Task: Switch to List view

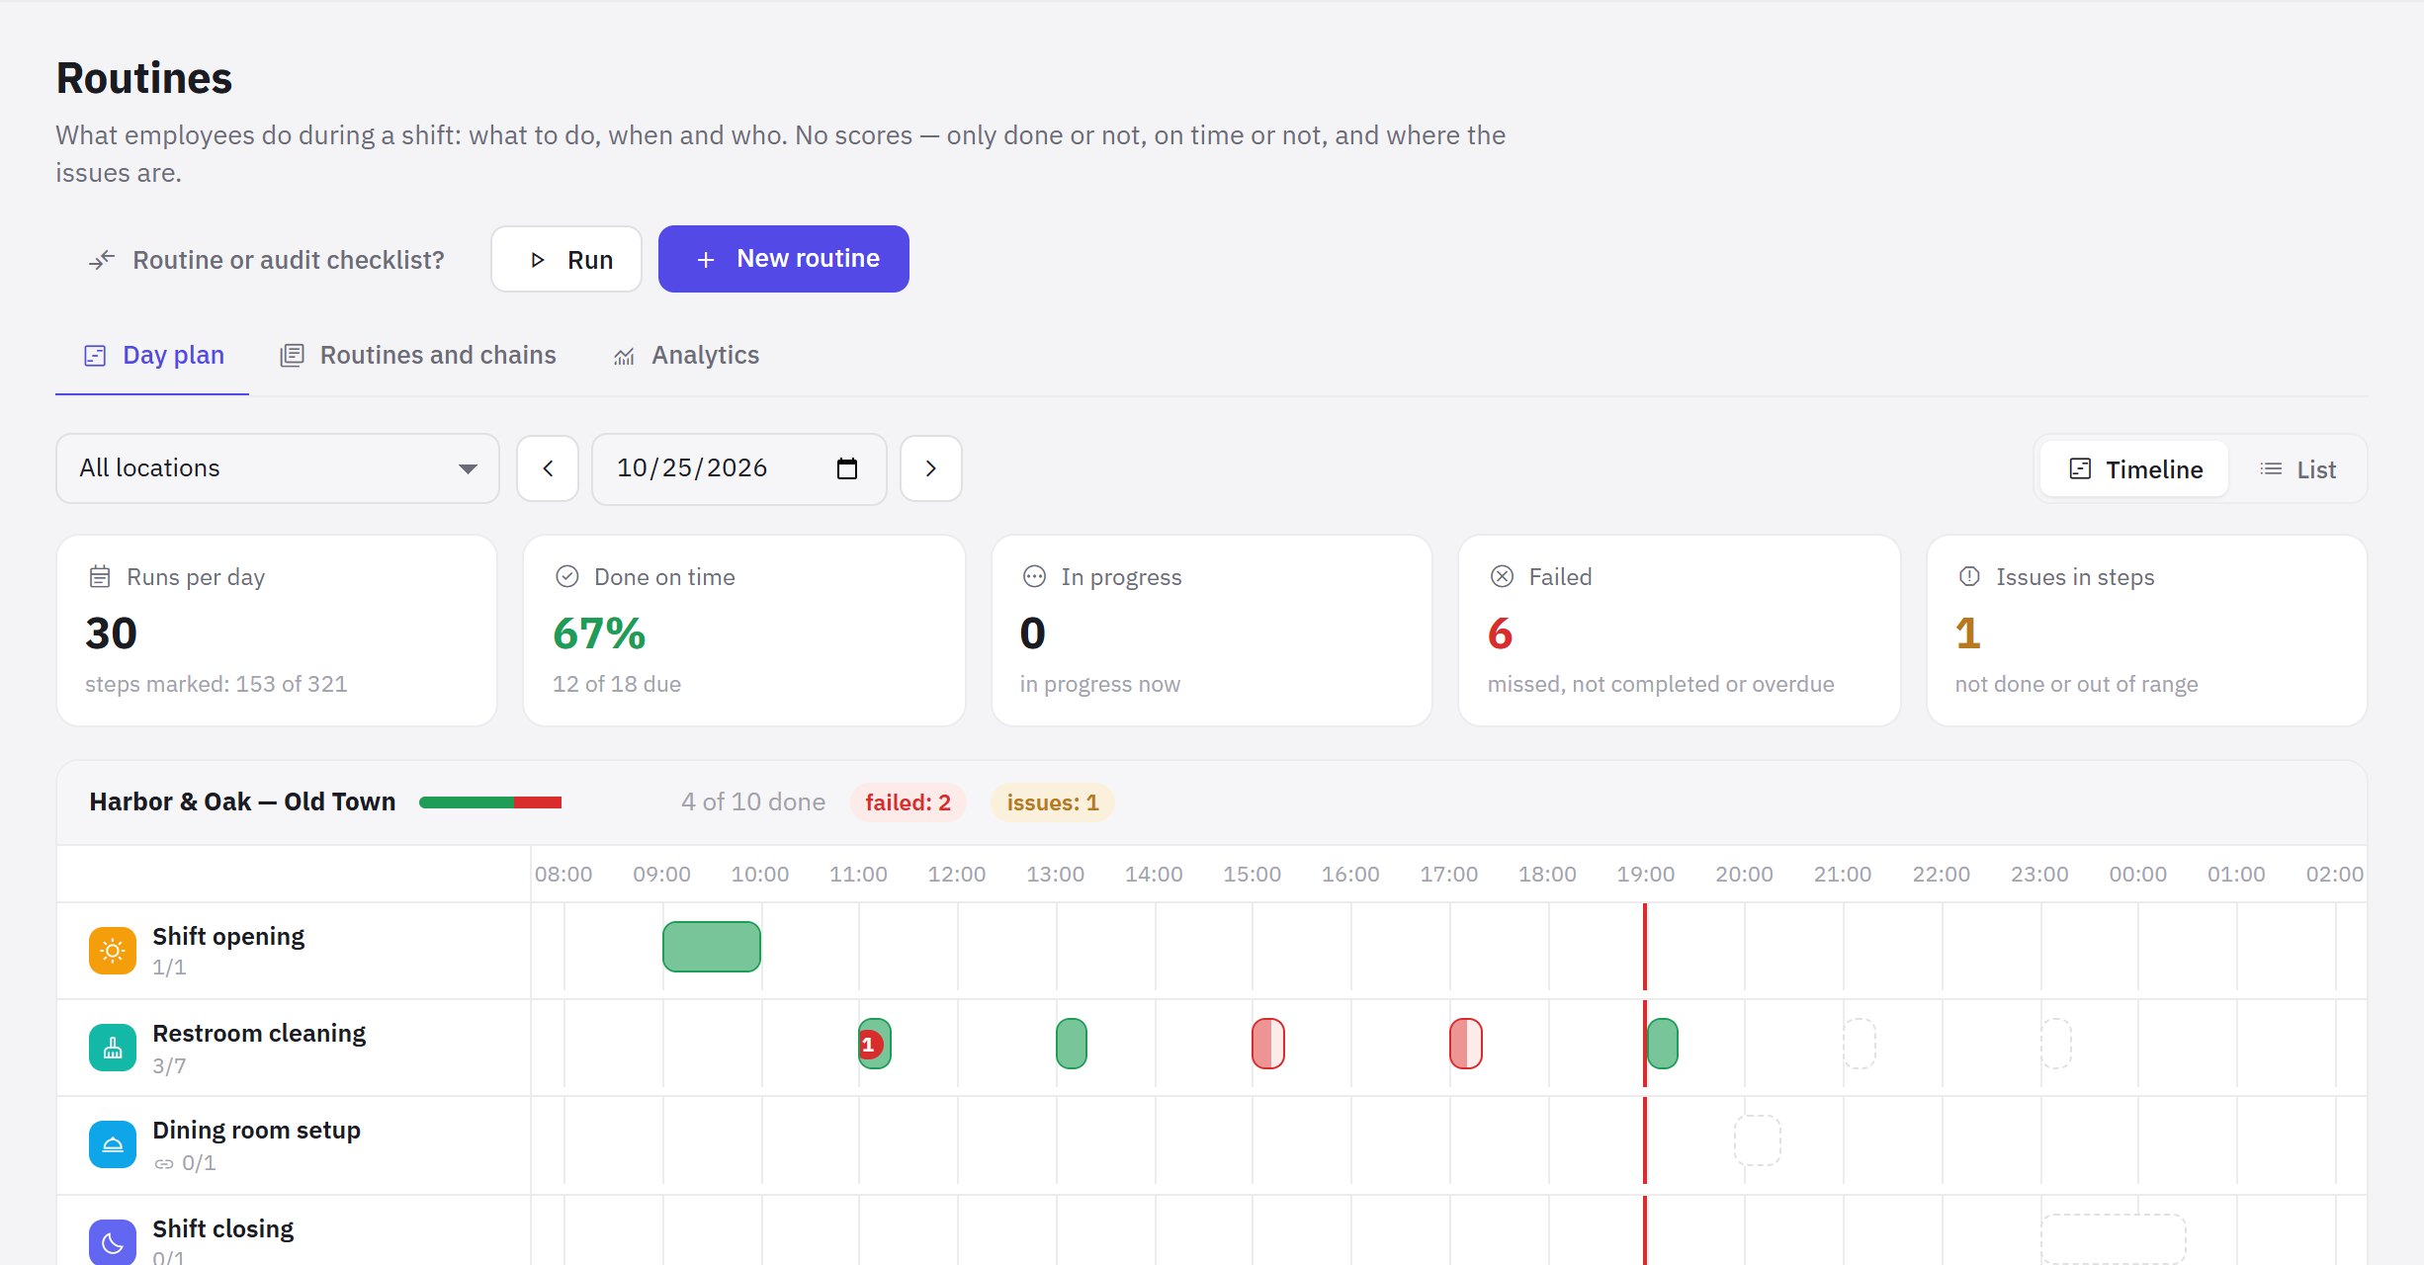Action: pyautogui.click(x=2297, y=469)
